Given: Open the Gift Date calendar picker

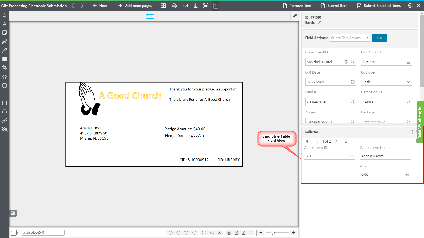Looking at the screenshot, I should [x=352, y=82].
